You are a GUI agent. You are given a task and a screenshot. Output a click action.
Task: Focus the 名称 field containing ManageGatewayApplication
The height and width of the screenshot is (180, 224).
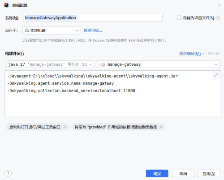[93, 18]
